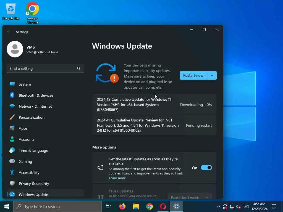Select the Gaming label in sidebar
This screenshot has width=283, height=212.
[25, 161]
